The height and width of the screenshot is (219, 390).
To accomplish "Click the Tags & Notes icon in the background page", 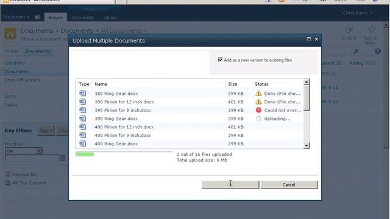I will click(370, 29).
